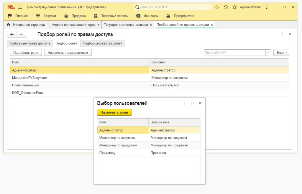Switch to Анализ использования прав tab
The image size is (302, 194).
(73, 25)
